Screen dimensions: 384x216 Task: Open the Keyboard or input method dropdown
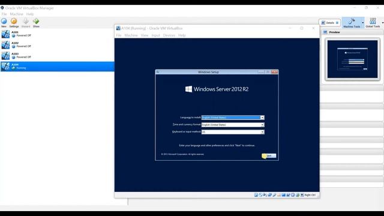[262, 132]
